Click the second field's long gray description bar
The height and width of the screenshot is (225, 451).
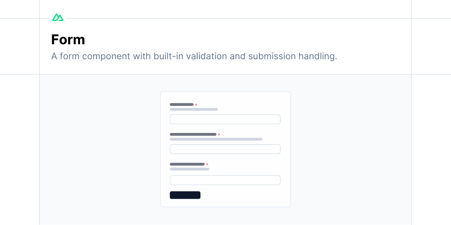(216, 139)
